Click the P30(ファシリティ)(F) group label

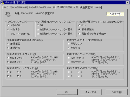17,22
